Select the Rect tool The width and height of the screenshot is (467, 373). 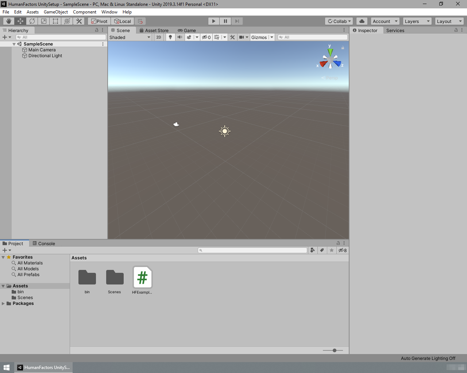55,21
